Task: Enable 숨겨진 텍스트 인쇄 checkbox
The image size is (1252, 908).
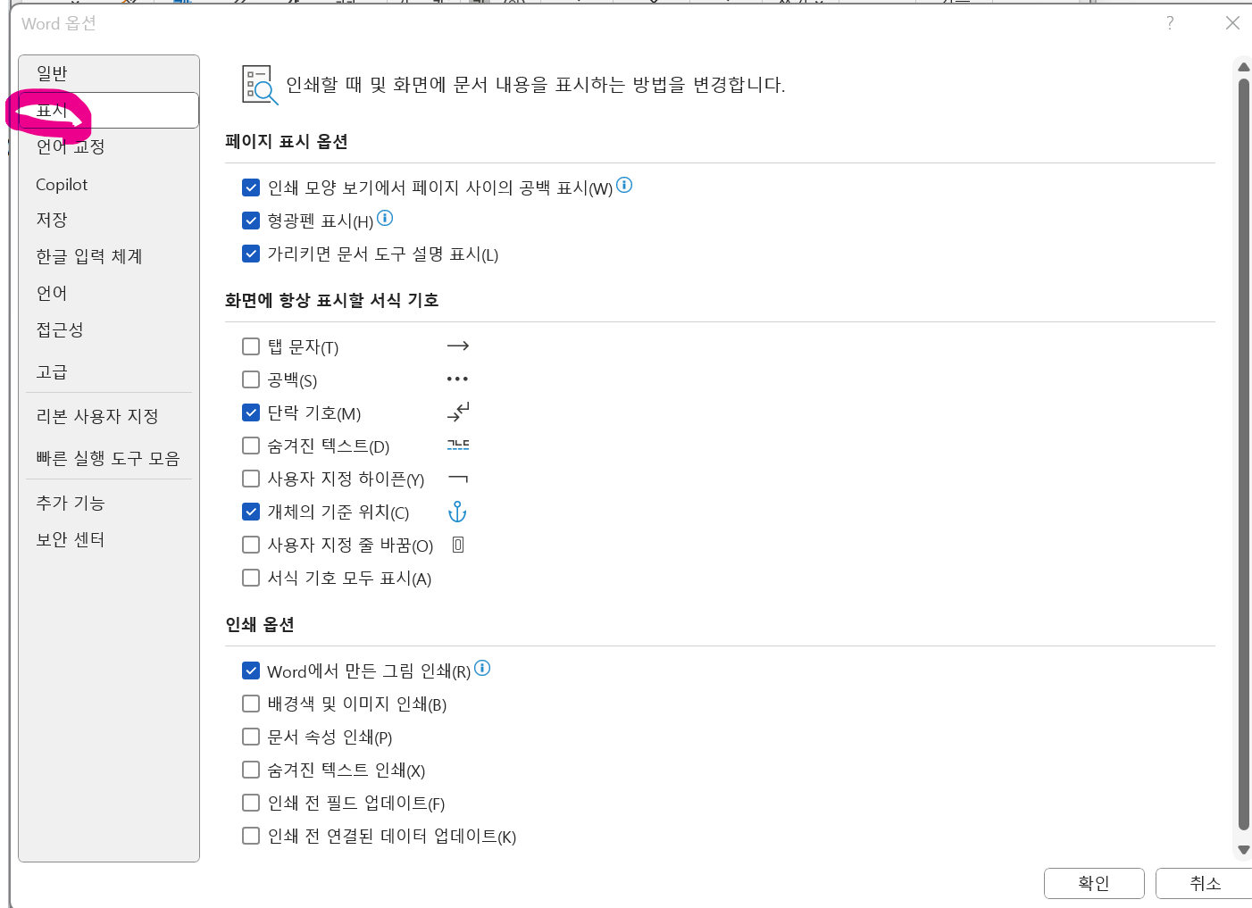Action: point(251,770)
